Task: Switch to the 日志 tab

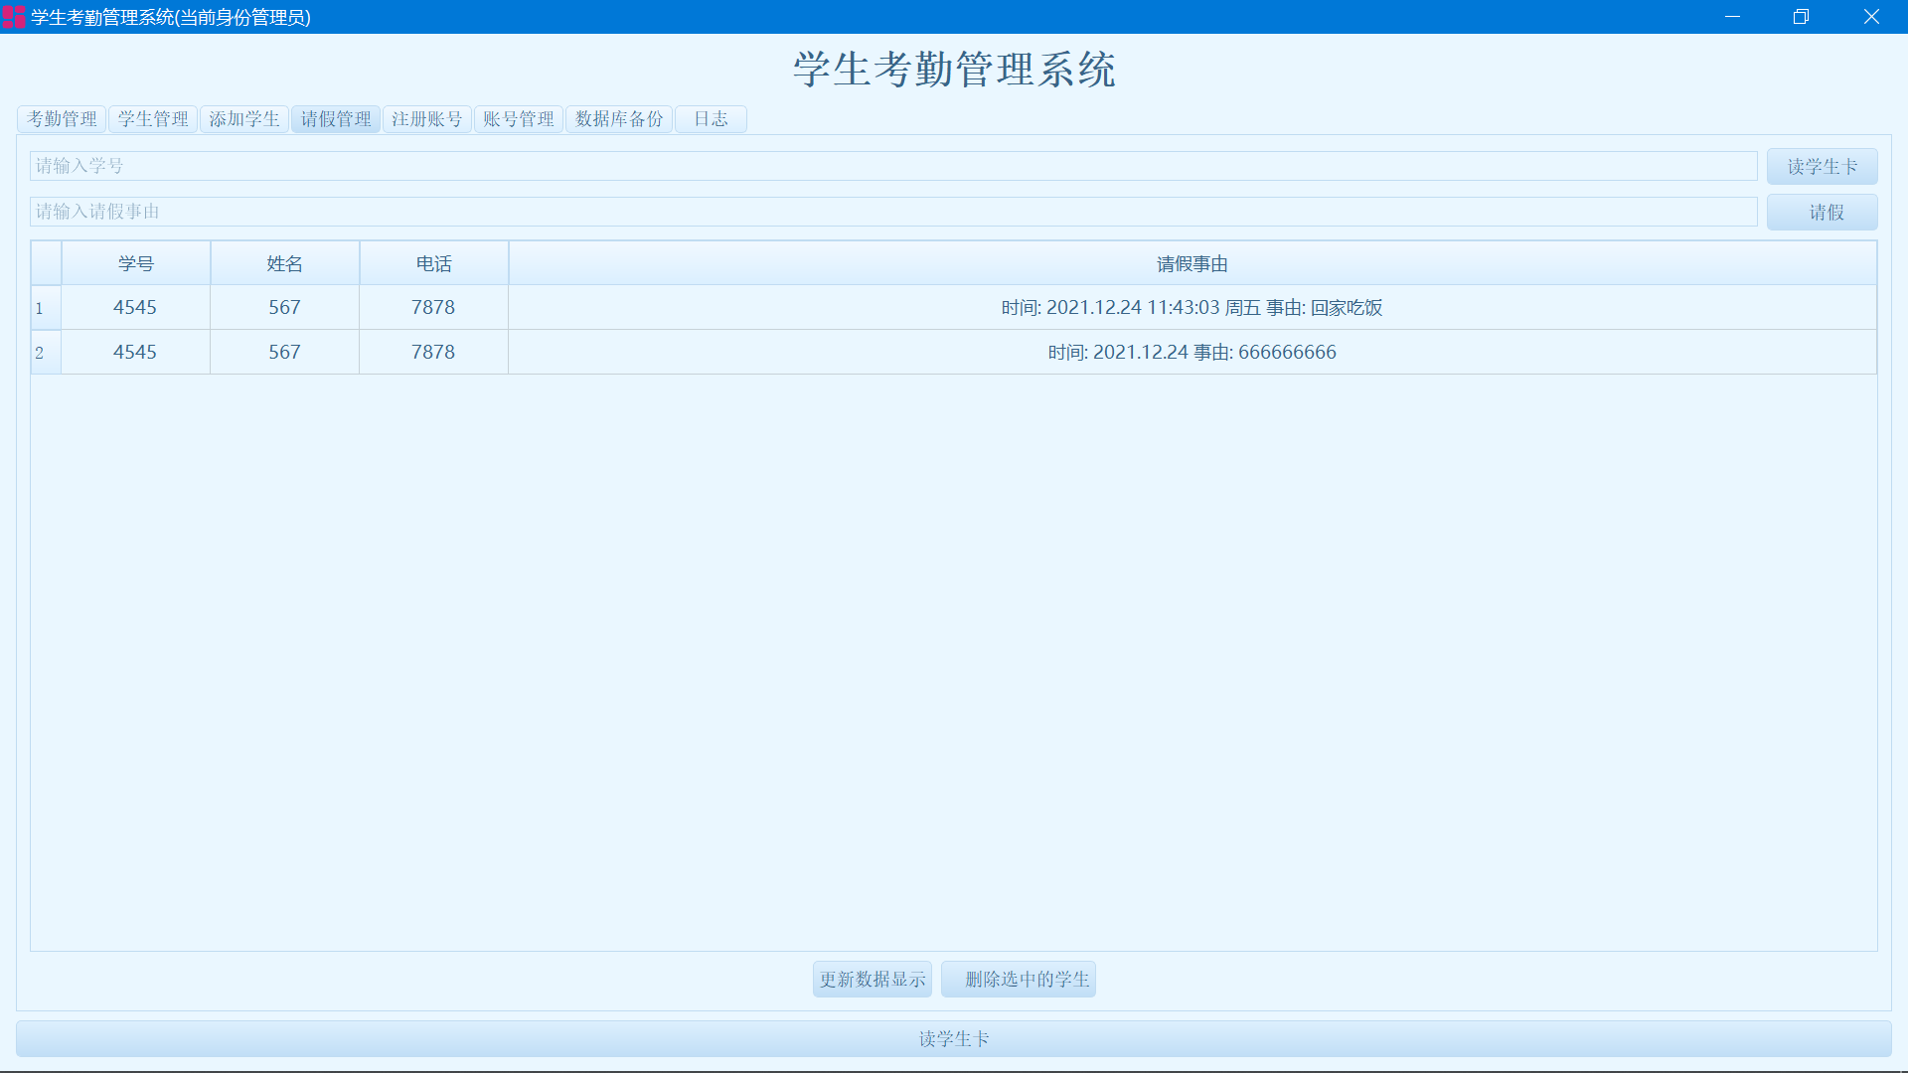Action: point(711,119)
